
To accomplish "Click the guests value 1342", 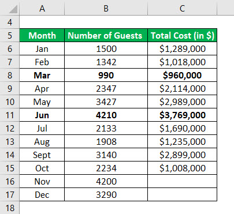I will [106, 62].
